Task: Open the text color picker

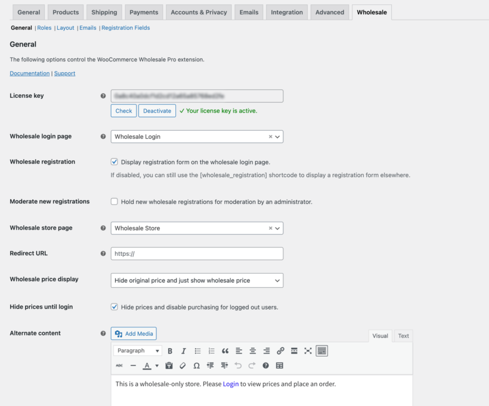Action: [146, 366]
